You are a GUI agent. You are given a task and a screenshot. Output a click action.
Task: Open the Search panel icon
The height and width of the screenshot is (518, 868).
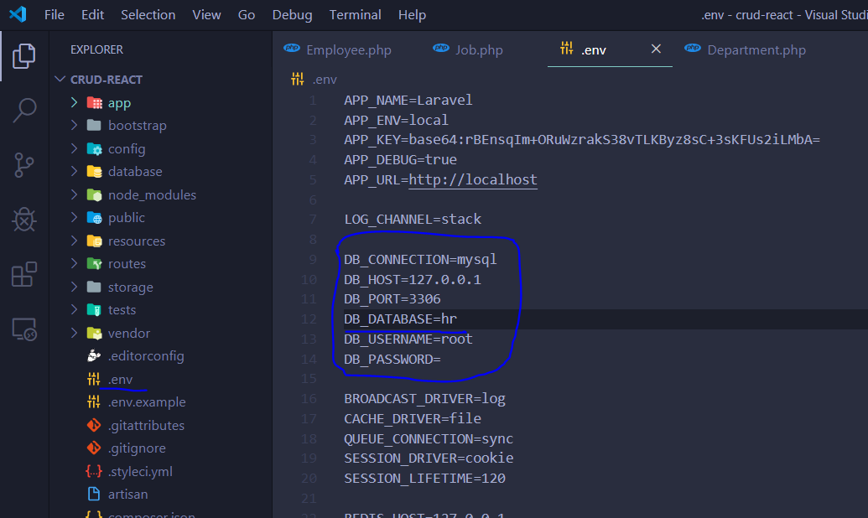click(23, 110)
